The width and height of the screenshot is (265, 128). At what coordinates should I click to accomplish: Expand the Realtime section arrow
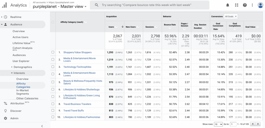(x=2, y=17)
